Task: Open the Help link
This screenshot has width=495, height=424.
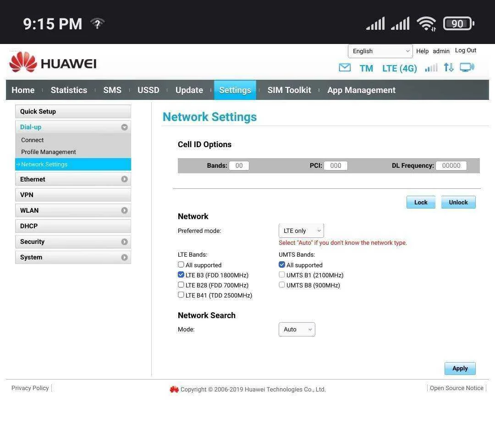Action: pyautogui.click(x=422, y=51)
